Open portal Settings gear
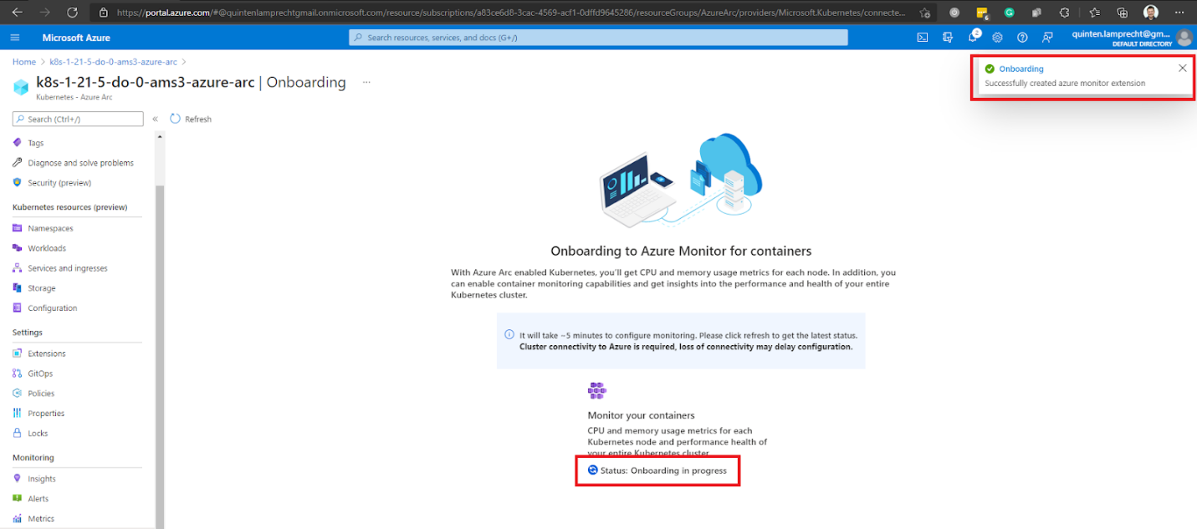This screenshot has width=1197, height=529. coord(997,38)
